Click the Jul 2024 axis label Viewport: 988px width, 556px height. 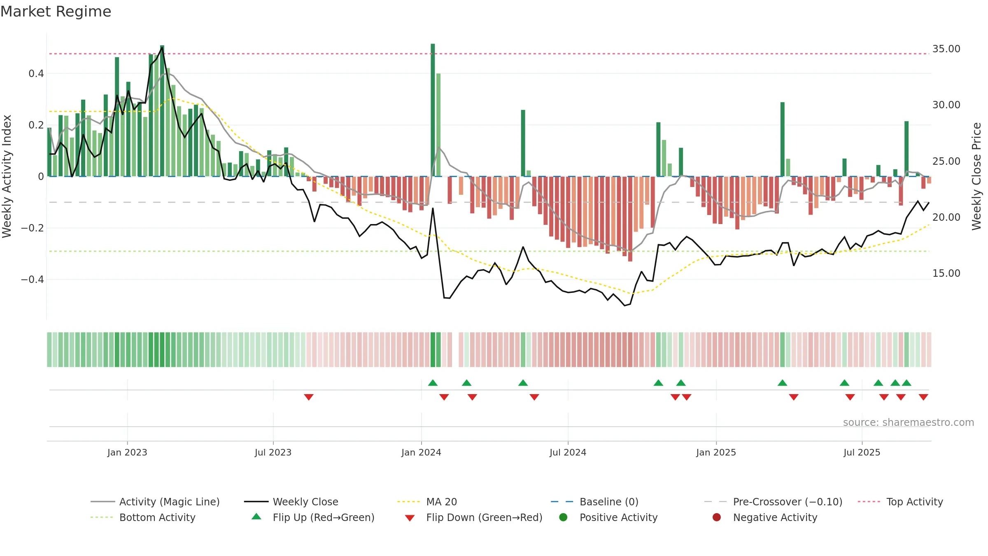click(x=568, y=452)
